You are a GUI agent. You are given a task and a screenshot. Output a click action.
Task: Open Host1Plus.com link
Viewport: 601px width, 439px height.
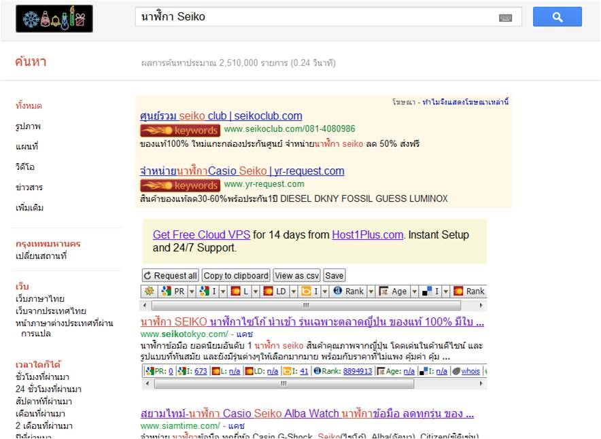(368, 234)
